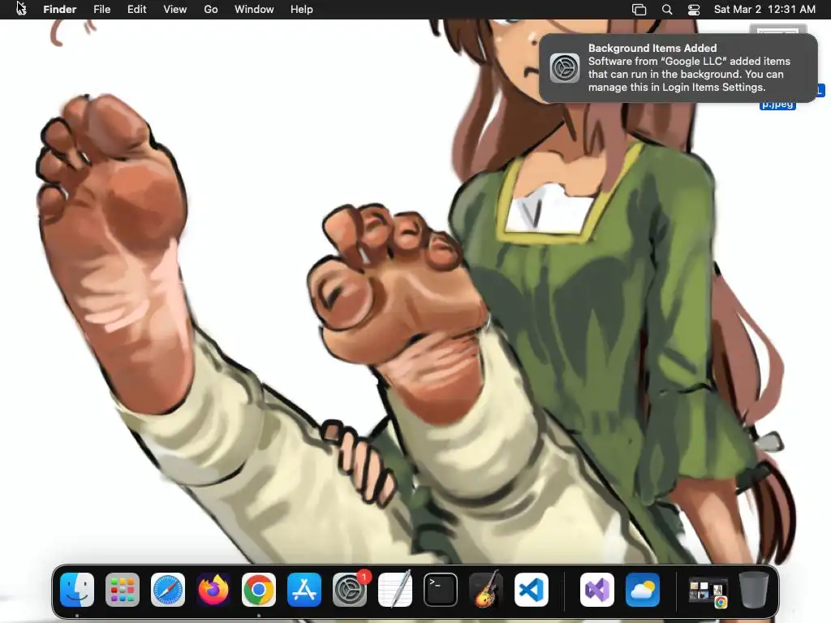Open the View menu
The width and height of the screenshot is (831, 623).
coord(175,10)
